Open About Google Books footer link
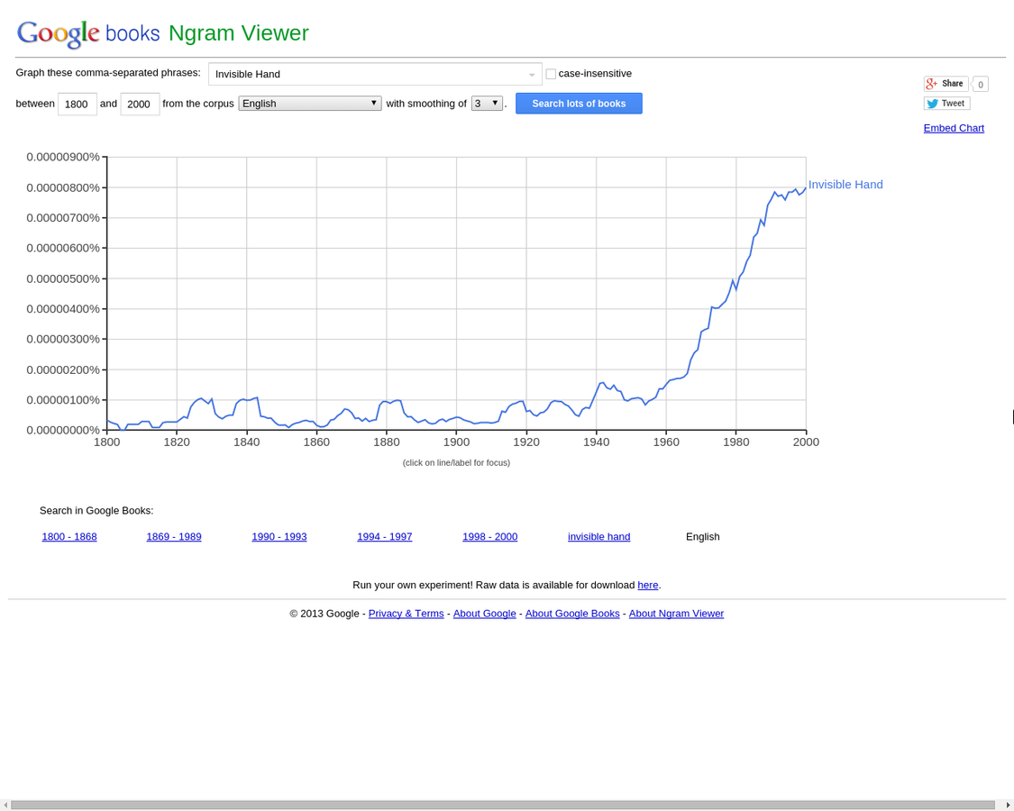The height and width of the screenshot is (811, 1014). (x=572, y=614)
